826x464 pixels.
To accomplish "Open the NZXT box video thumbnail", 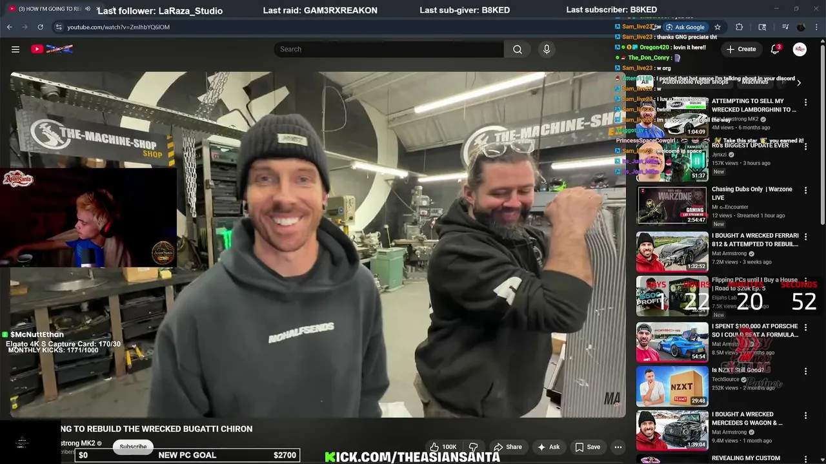I will coord(672,386).
